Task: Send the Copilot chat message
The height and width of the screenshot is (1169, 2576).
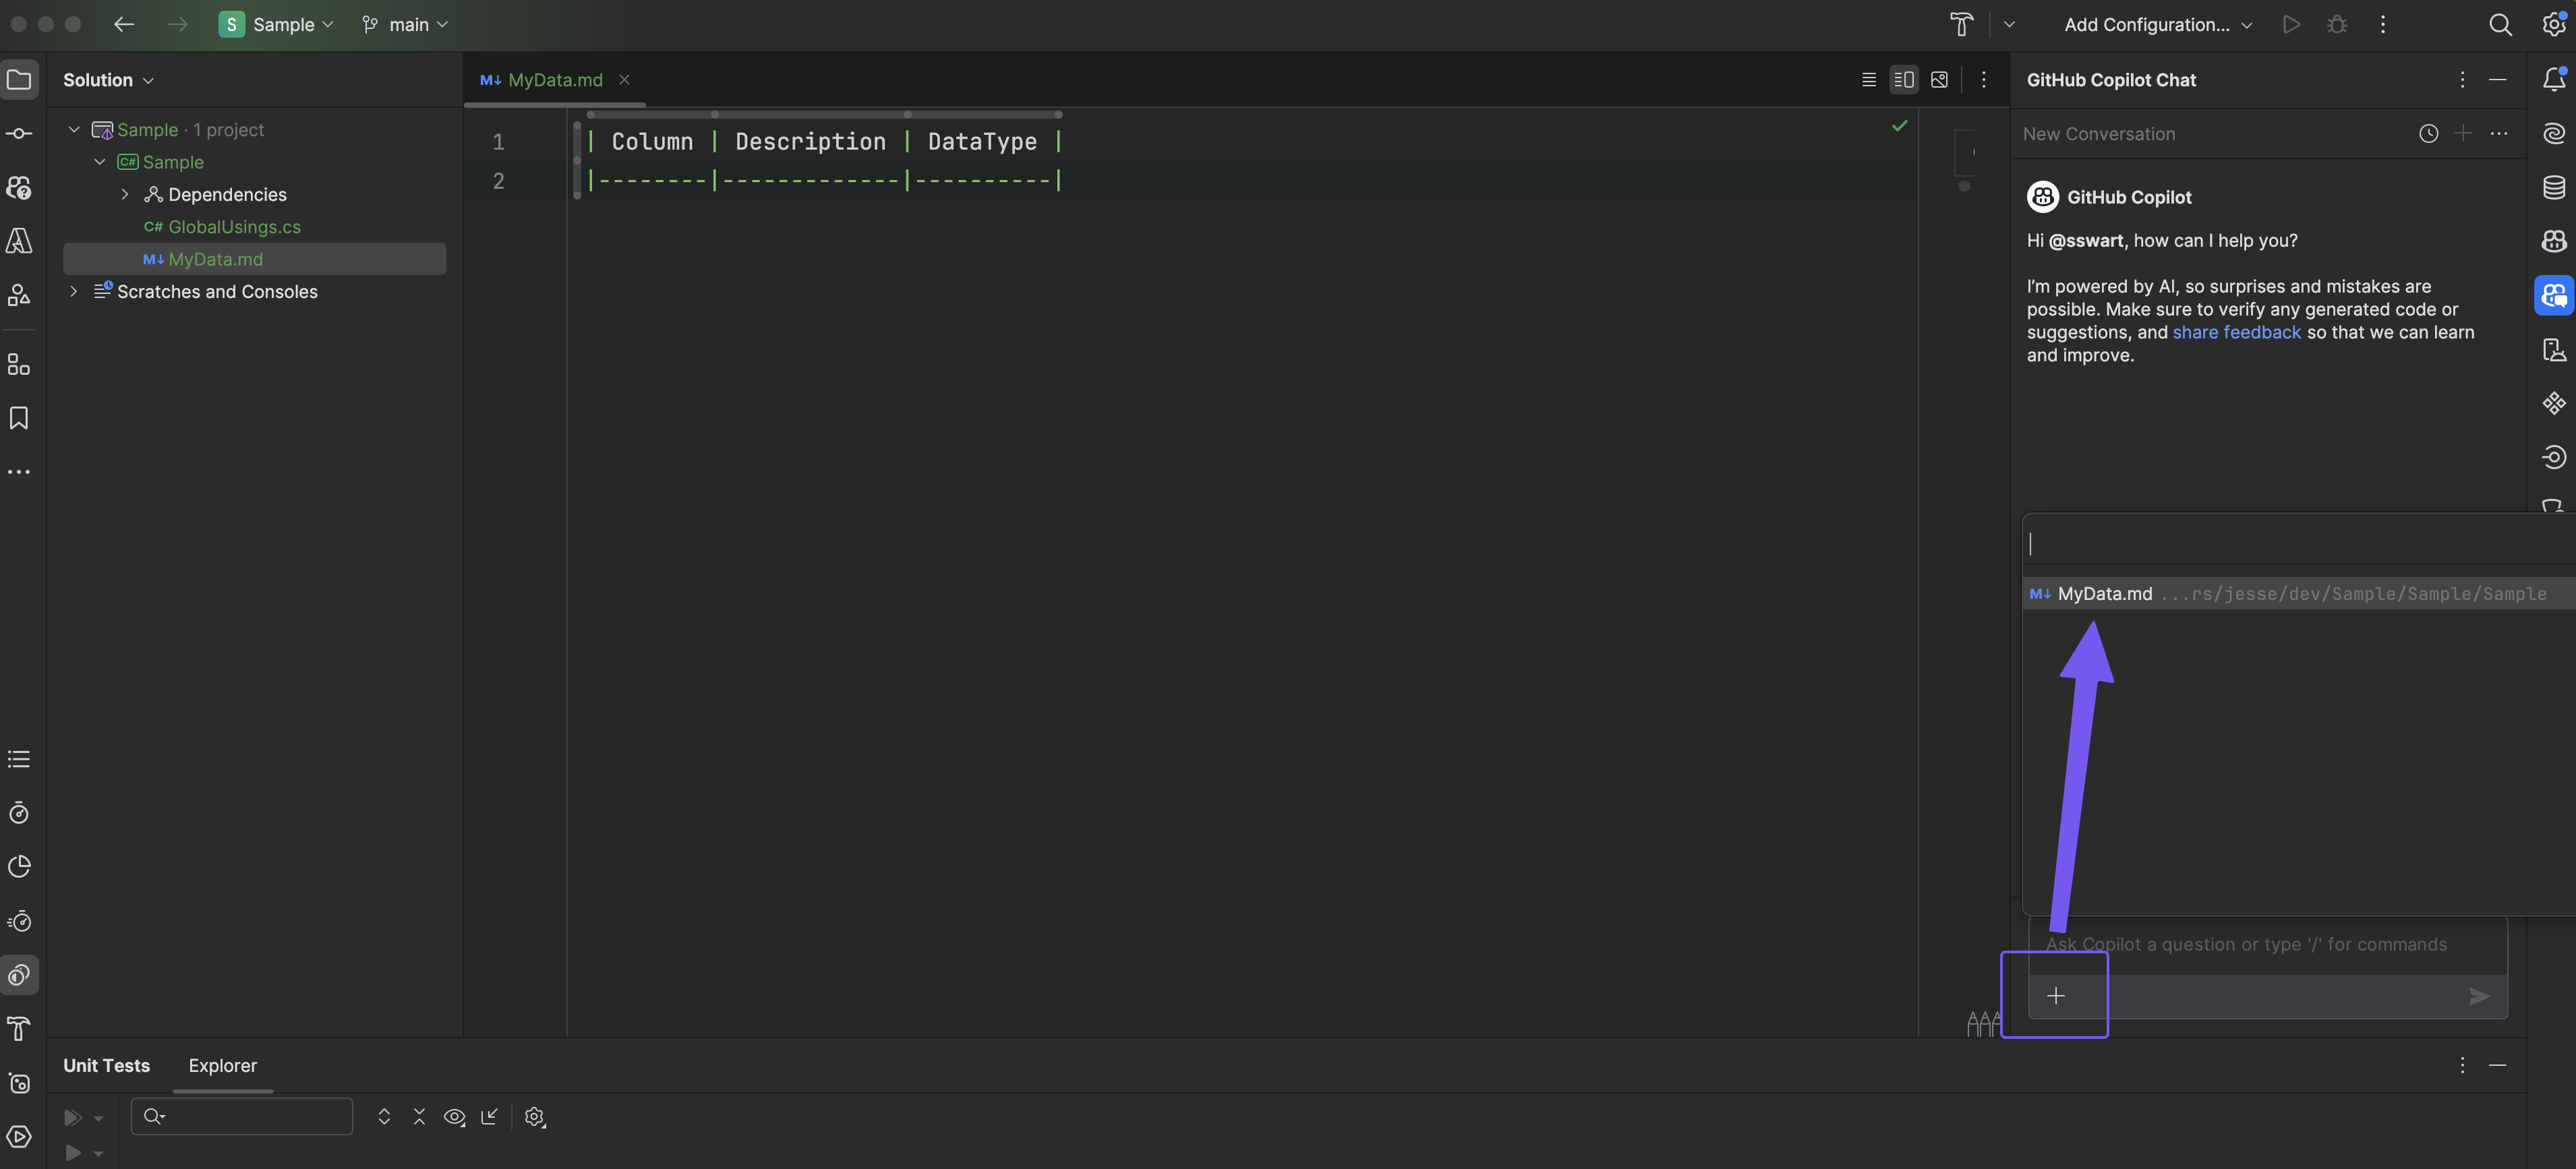Action: pyautogui.click(x=2478, y=997)
